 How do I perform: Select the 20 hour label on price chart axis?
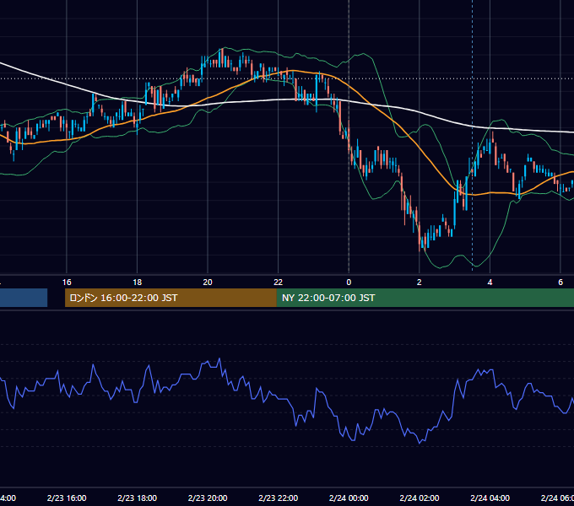tap(208, 282)
